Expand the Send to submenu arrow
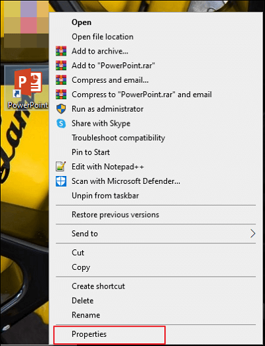 pos(253,234)
